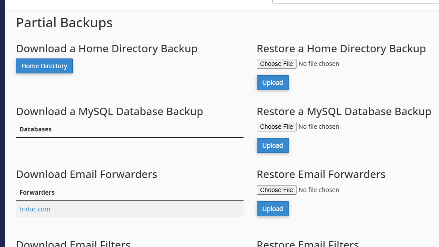Choose File for MySQL Database restore

click(x=276, y=127)
